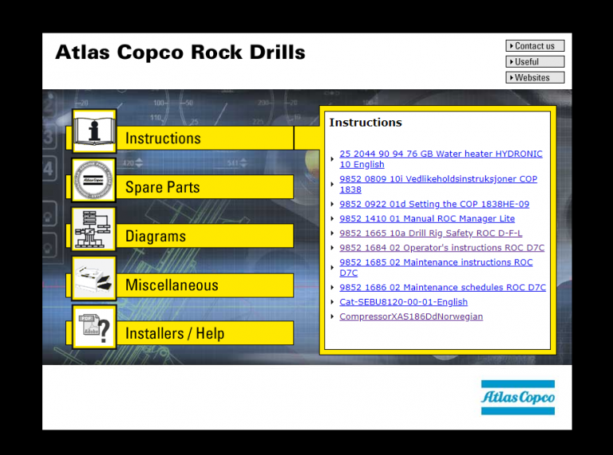Open Cat-SEBU8120-00-01-English link
The image size is (613, 455).
tap(403, 302)
